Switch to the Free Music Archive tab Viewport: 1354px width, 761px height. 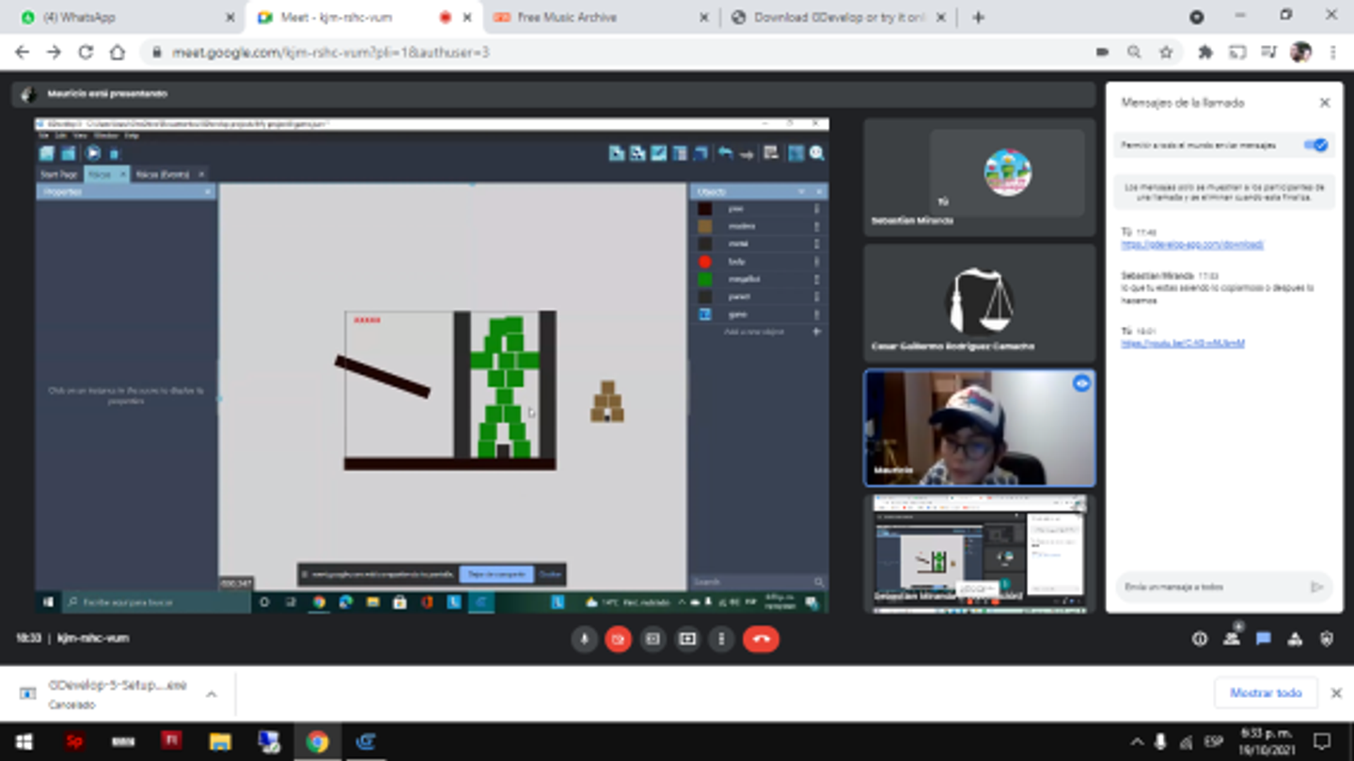601,17
